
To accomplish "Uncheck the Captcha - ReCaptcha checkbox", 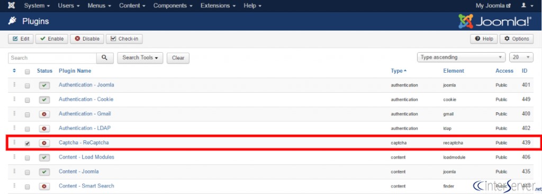I will click(x=28, y=143).
